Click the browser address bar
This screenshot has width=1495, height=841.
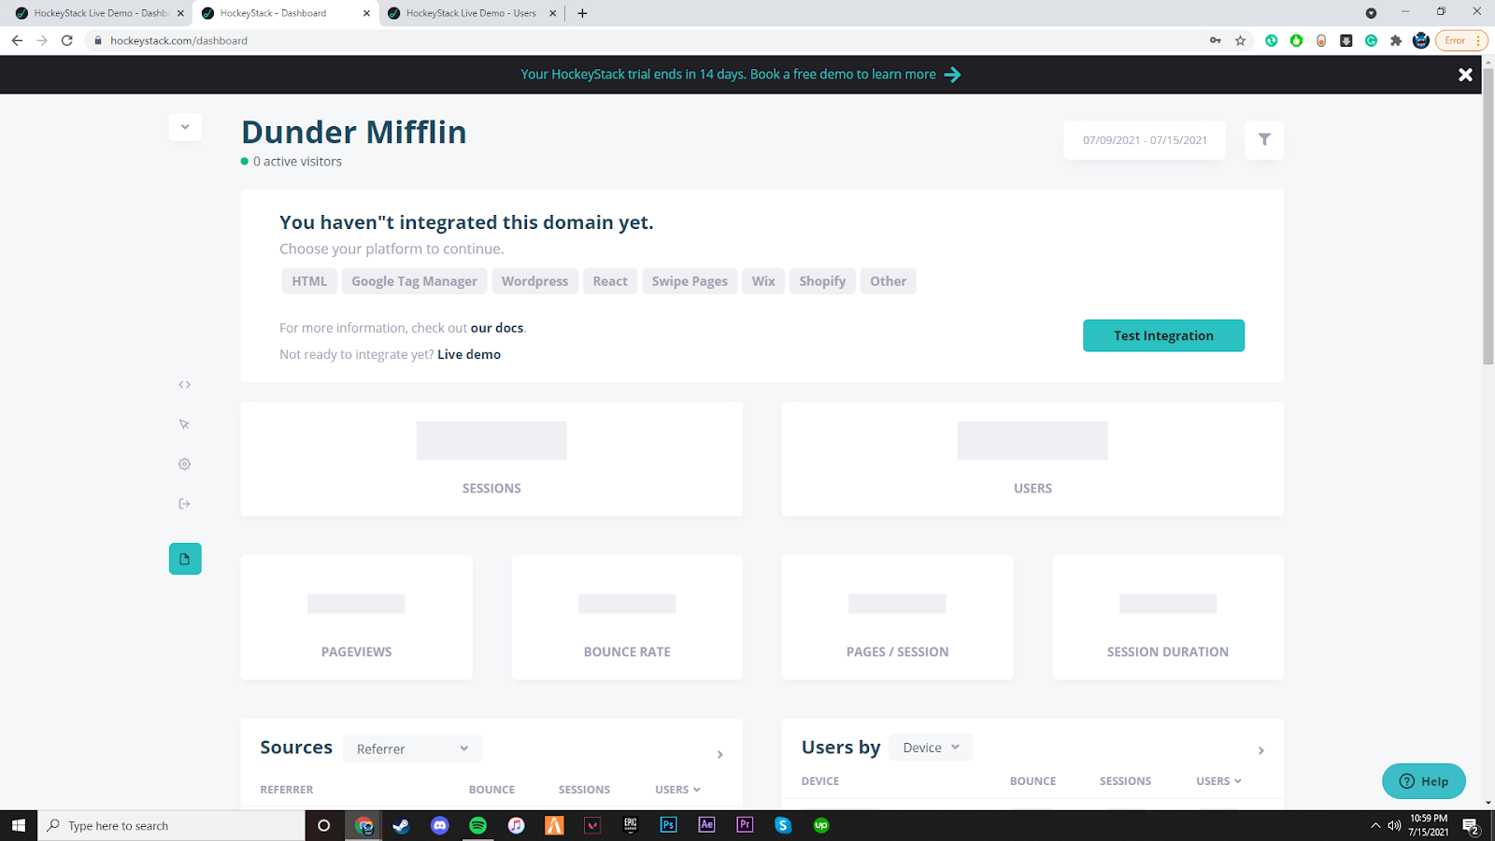click(x=645, y=40)
